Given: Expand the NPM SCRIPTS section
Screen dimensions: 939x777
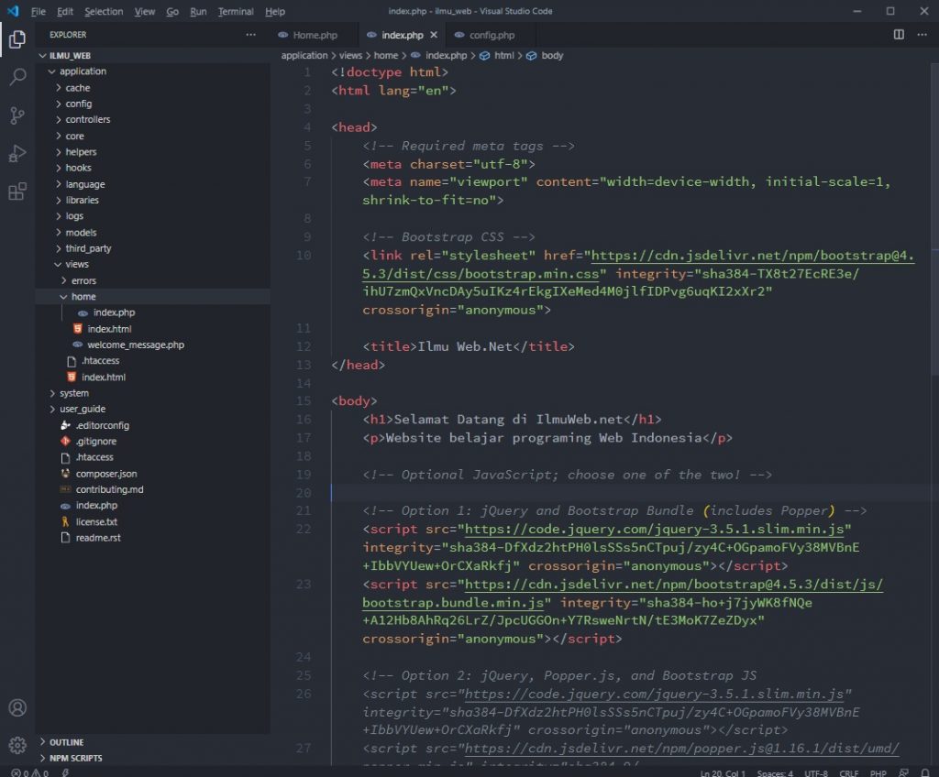Looking at the screenshot, I should click(x=75, y=758).
